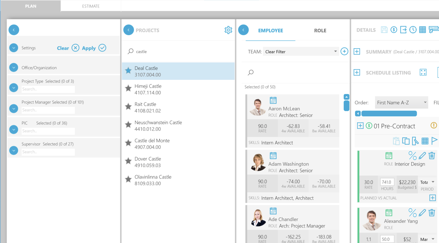439x243 pixels.
Task: Click the save disk icon beside Details
Action: tap(384, 30)
